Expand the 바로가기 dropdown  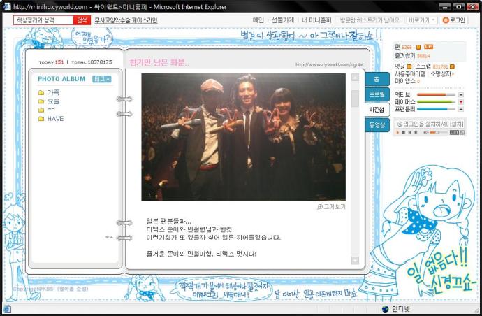[421, 20]
